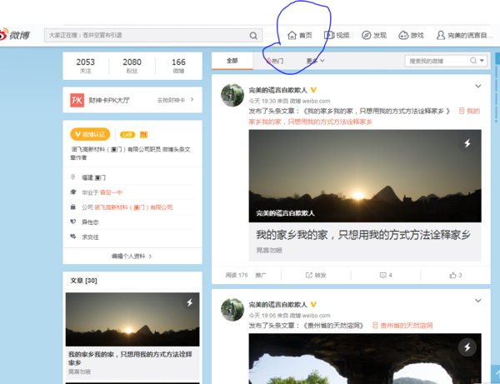Open the 更多 dropdown in feed tabs

pyautogui.click(x=315, y=61)
